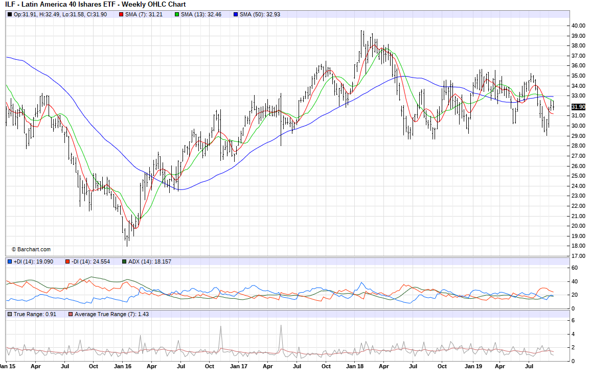Click the blue SMA (50) legend swatch

point(236,14)
